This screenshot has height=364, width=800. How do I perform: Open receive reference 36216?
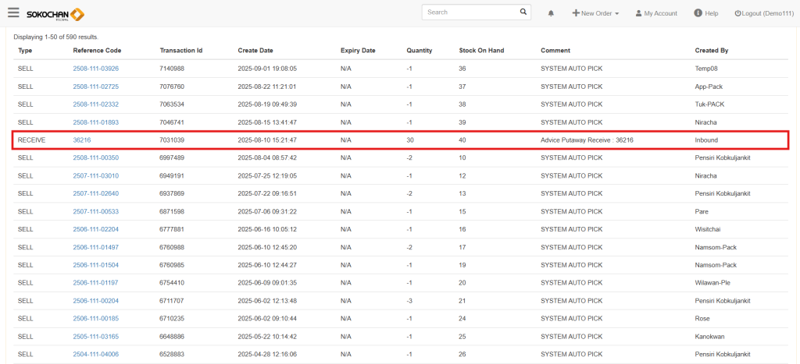tap(82, 140)
